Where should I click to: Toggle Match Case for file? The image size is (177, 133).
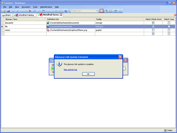pos(169,26)
